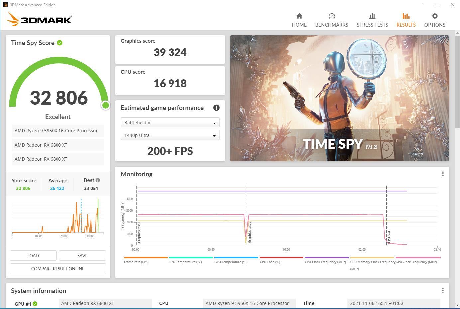This screenshot has width=460, height=309.
Task: Toggle GPU Load (%) legend series
Action: (281, 260)
